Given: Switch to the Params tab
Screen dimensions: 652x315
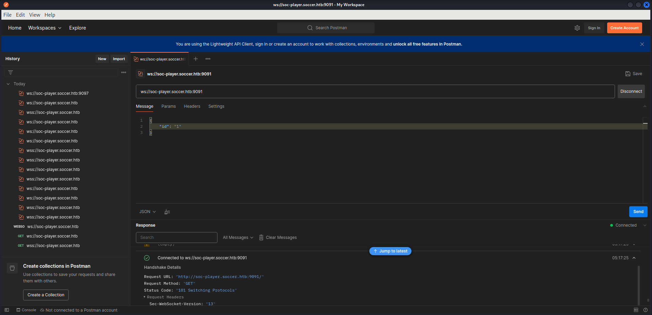Looking at the screenshot, I should point(169,106).
